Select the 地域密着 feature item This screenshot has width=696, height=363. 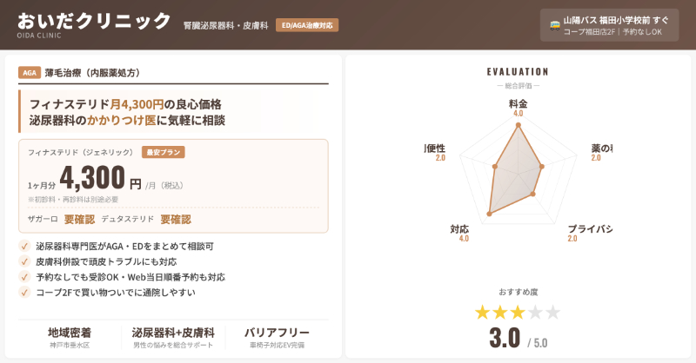[x=70, y=337]
